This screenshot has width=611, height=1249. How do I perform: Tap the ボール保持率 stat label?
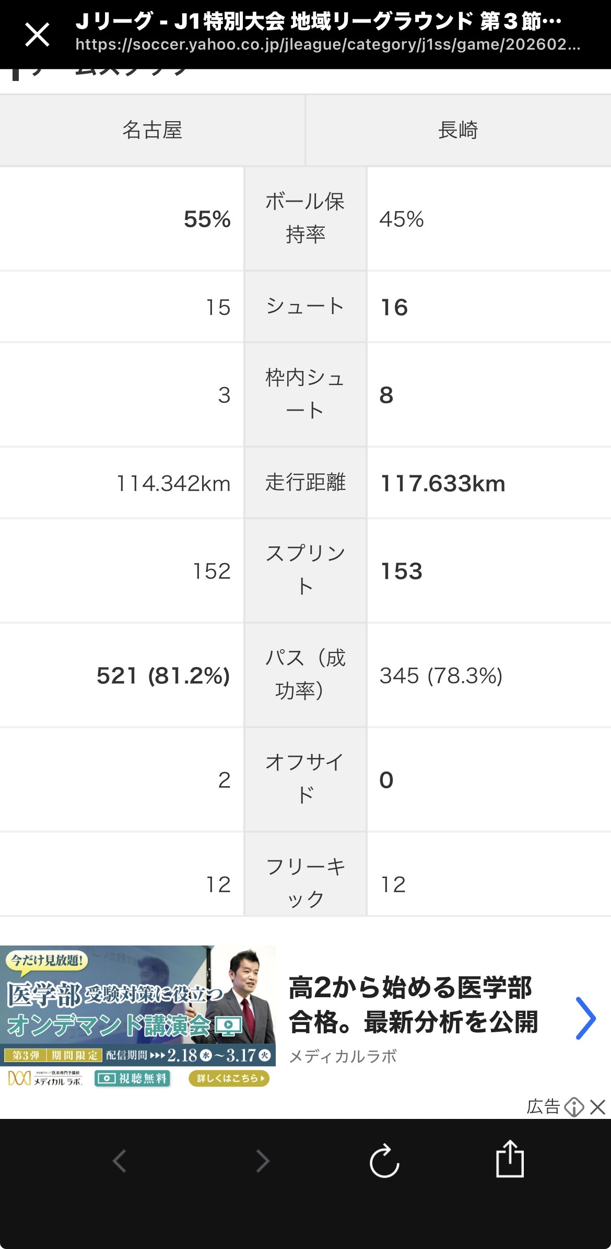305,218
